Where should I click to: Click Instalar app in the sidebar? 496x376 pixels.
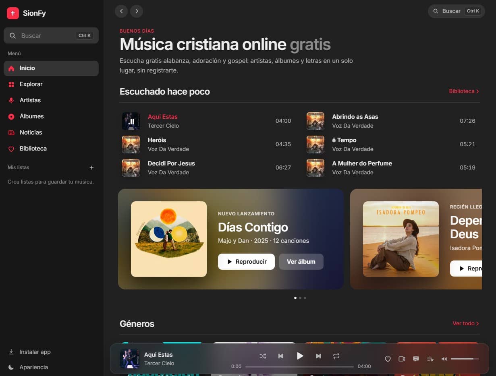30,352
